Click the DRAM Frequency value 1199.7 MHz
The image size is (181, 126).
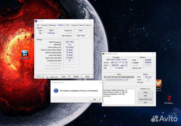70,42
